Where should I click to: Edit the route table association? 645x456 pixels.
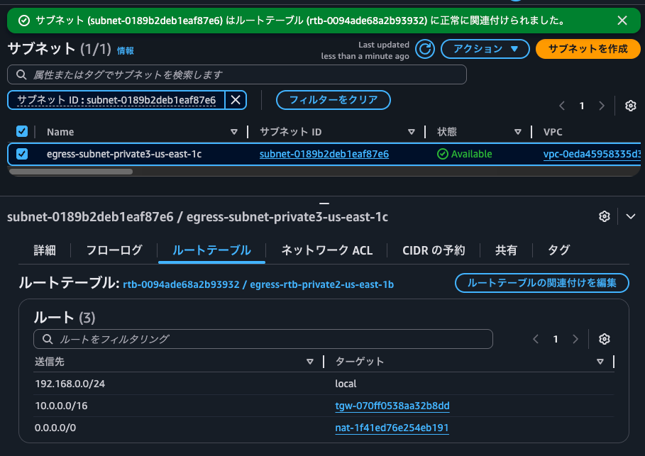[541, 283]
